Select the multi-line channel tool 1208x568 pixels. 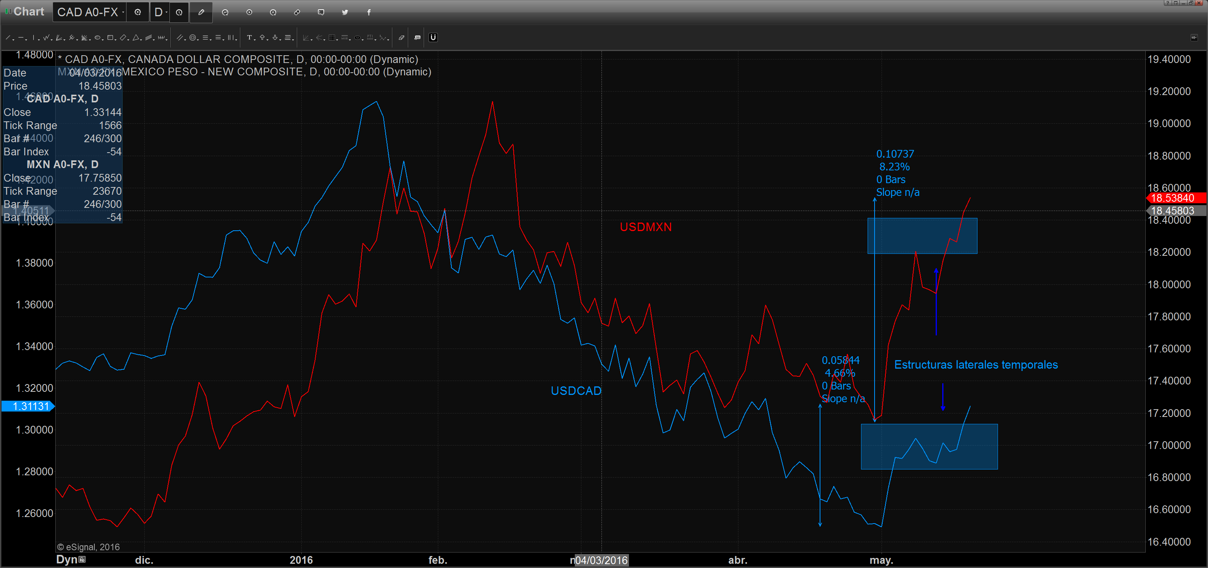pyautogui.click(x=149, y=37)
